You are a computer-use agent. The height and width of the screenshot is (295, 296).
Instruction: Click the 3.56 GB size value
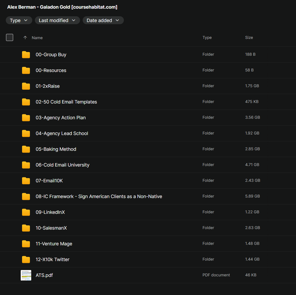click(253, 117)
